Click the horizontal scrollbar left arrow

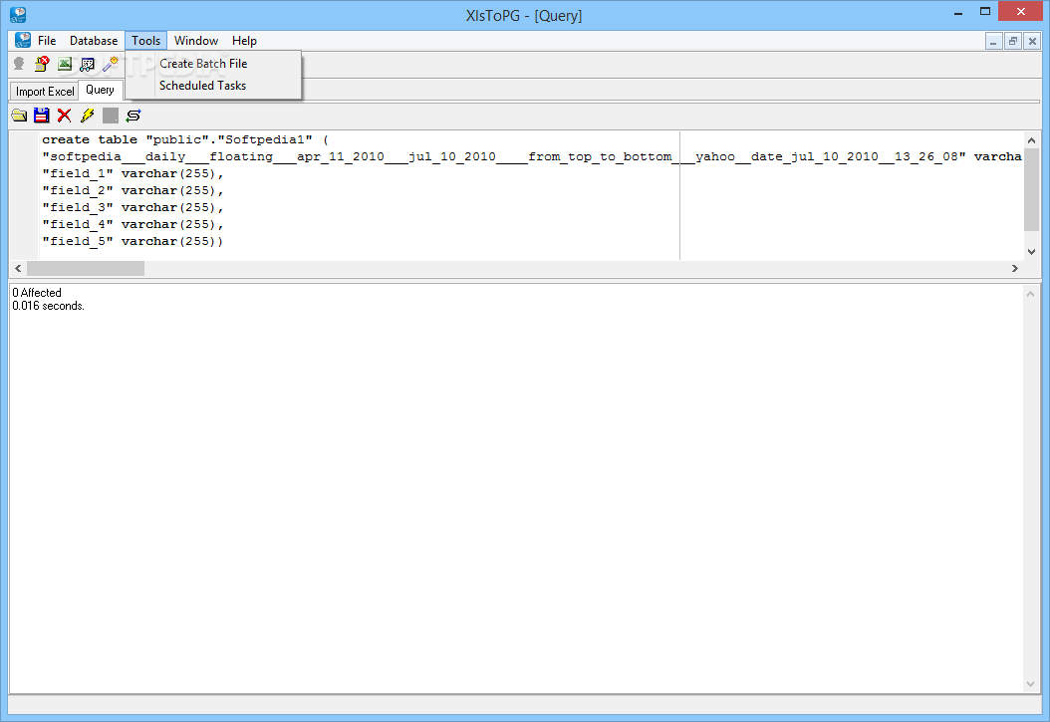point(18,268)
